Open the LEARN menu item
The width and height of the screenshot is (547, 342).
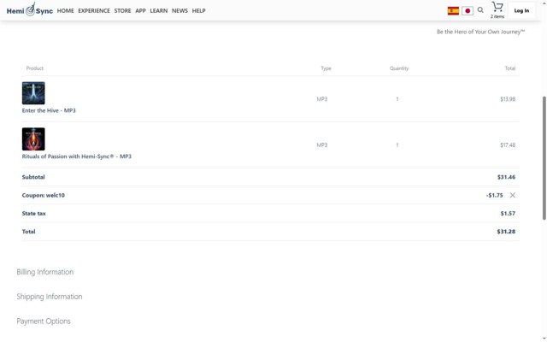159,11
